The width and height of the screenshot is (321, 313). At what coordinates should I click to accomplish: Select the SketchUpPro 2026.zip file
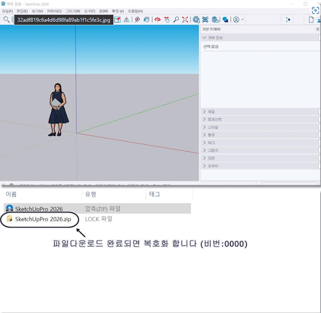43,219
